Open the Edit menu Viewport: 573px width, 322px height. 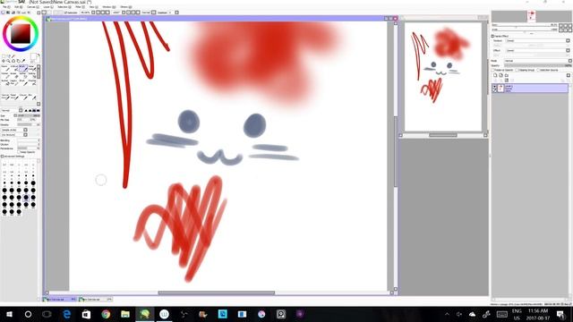pos(18,7)
